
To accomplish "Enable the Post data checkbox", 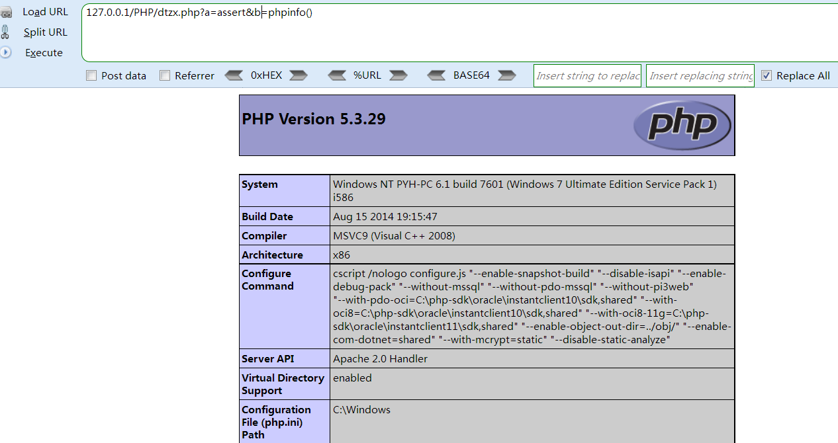I will [x=91, y=75].
